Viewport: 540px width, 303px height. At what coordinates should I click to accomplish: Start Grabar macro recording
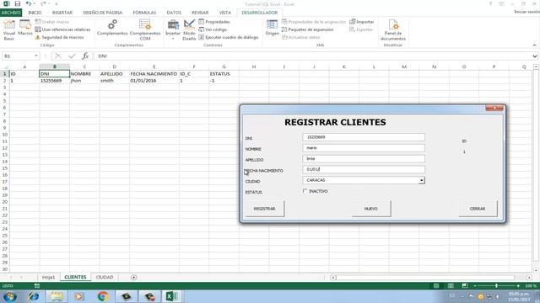(52, 22)
